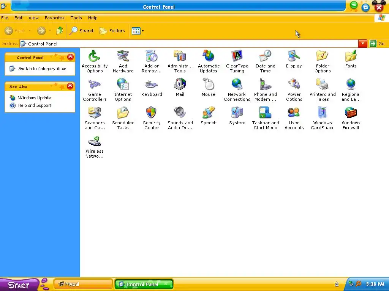
Task: Switch to Category View link
Action: [42, 69]
